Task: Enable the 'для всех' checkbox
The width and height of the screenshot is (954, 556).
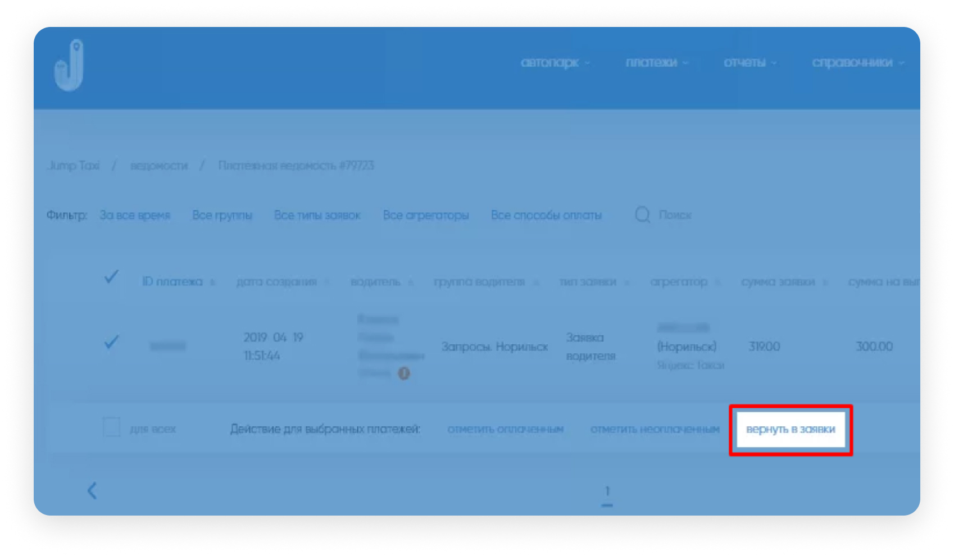Action: click(112, 427)
